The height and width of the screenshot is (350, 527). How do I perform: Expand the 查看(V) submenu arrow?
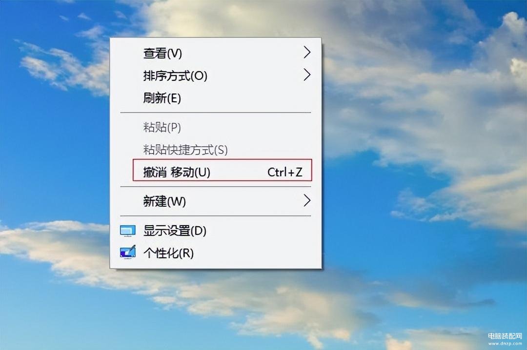307,52
